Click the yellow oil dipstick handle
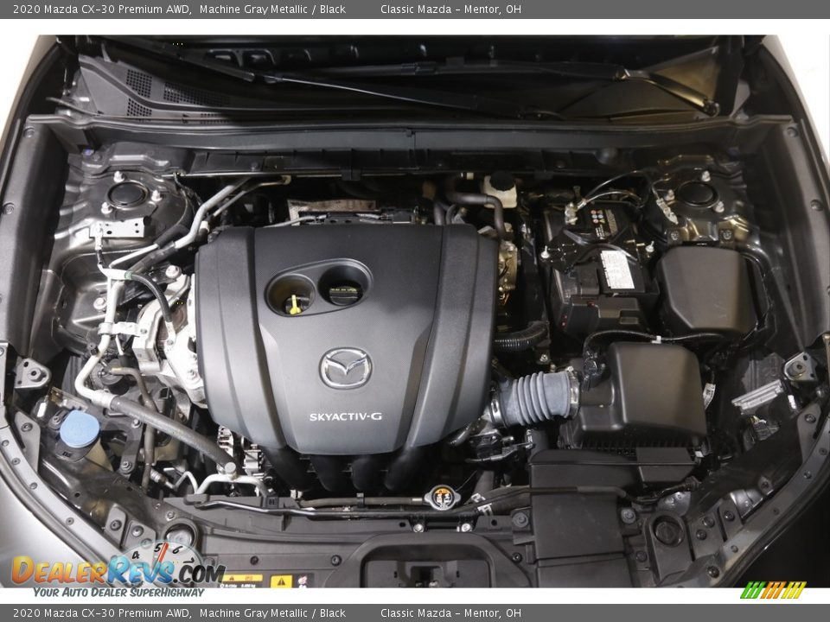830x622 pixels. 295,303
